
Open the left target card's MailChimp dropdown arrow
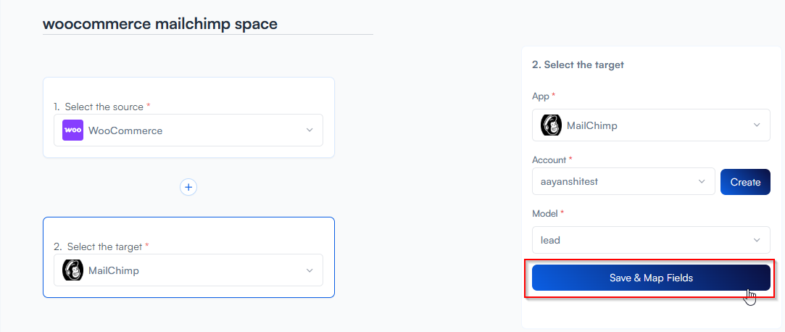point(310,270)
